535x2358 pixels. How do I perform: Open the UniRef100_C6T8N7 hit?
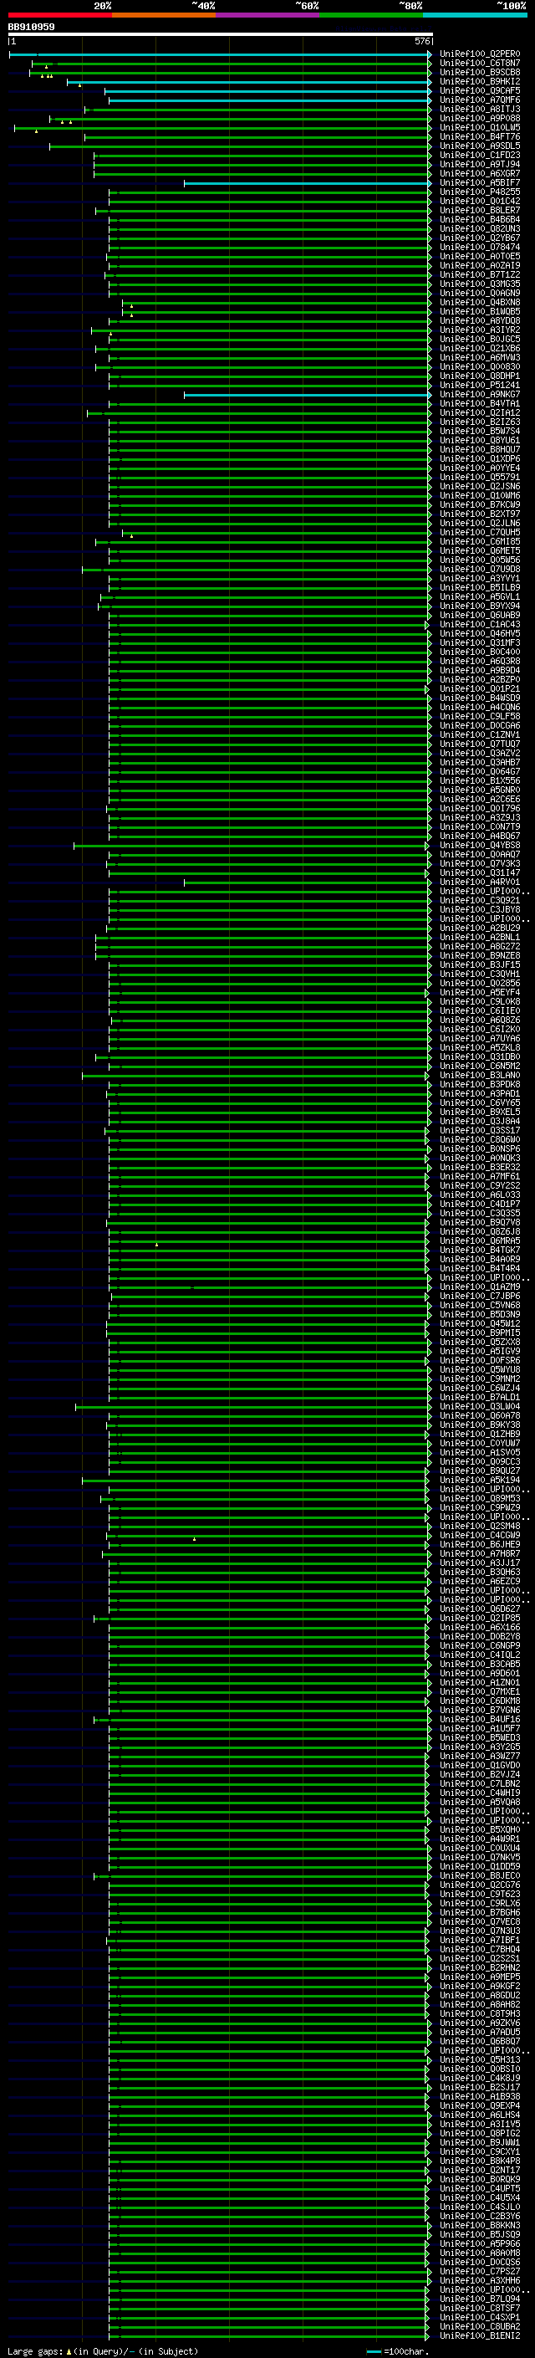pyautogui.click(x=480, y=64)
